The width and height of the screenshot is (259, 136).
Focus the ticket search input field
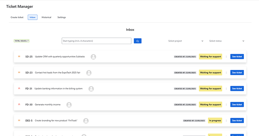(96, 41)
